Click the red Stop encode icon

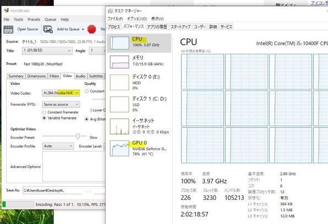coord(91,29)
